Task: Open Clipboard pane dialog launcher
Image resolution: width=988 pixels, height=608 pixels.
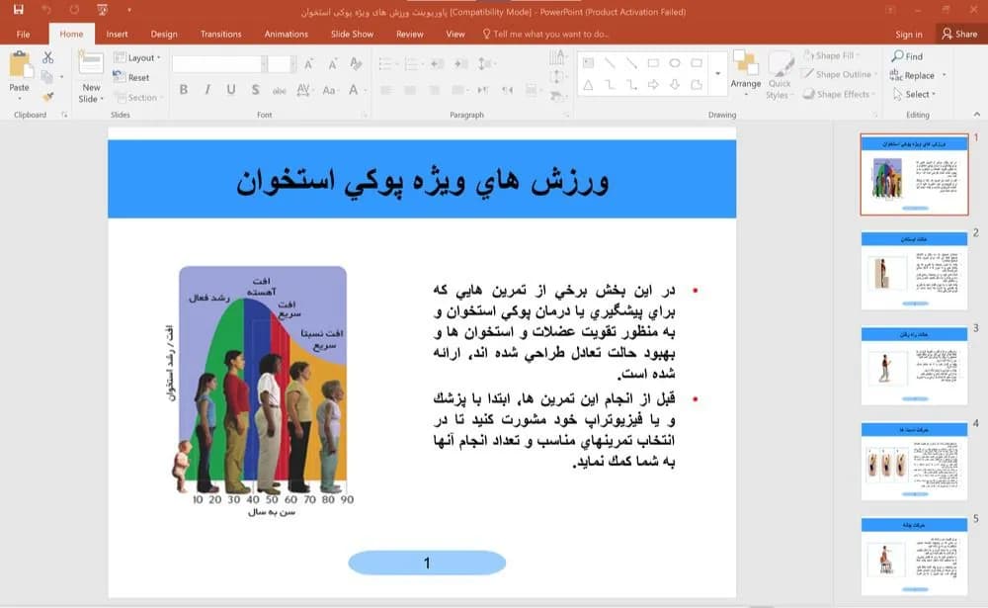Action: 64,115
